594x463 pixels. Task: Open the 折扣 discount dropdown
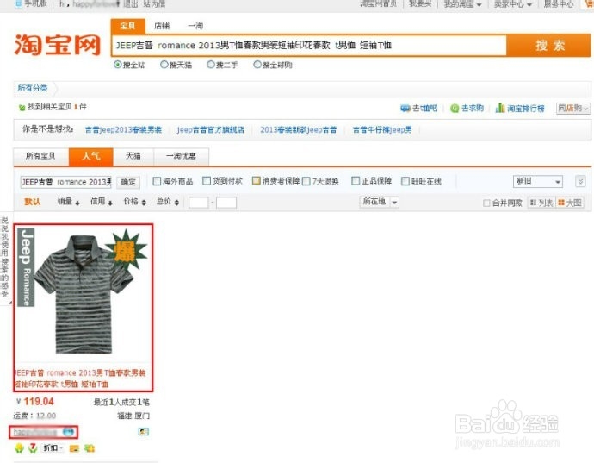click(53, 448)
